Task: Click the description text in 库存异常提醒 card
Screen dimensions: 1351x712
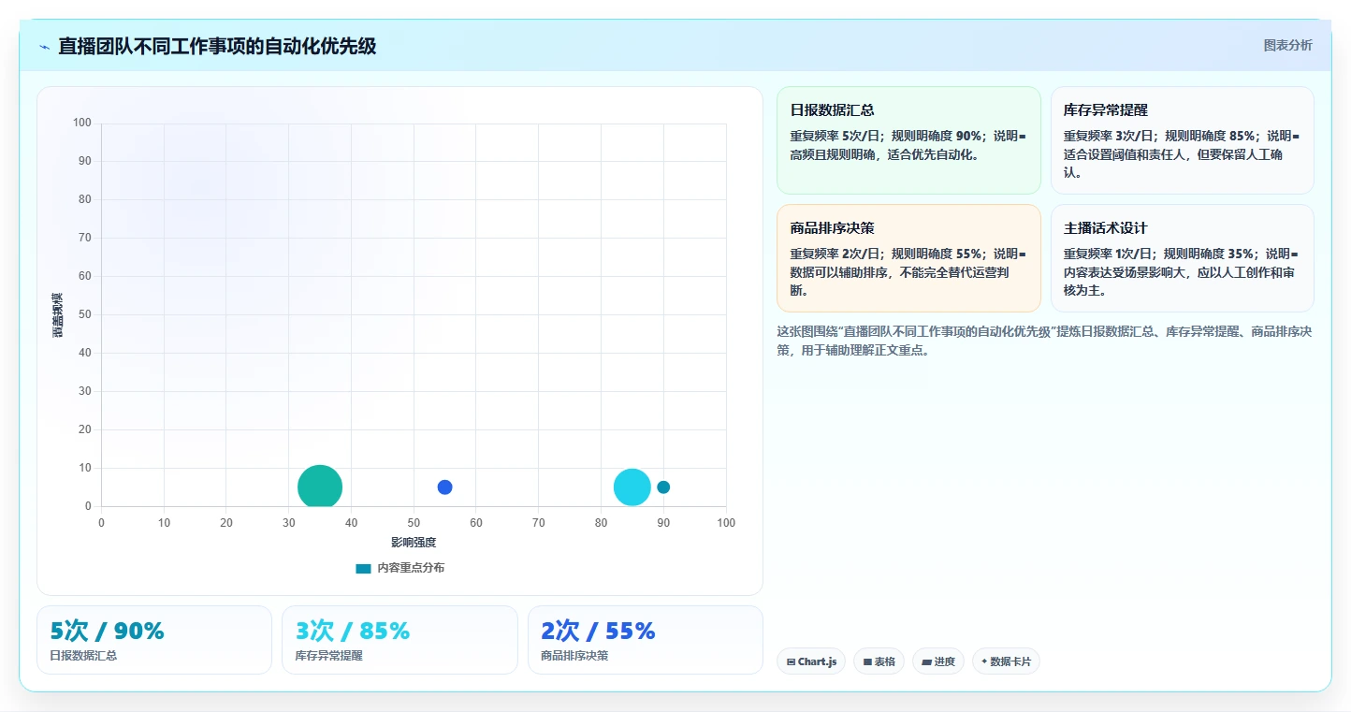Action: (x=1182, y=154)
